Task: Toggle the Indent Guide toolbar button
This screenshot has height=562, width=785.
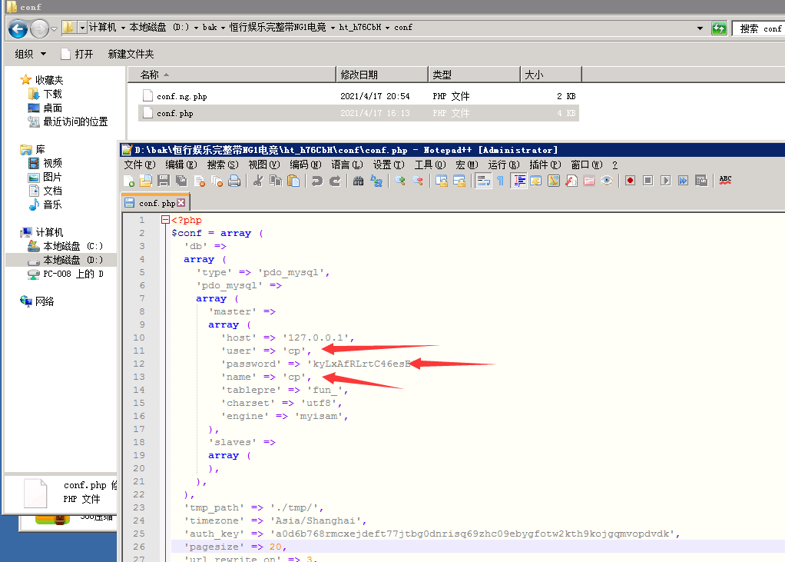Action: [x=518, y=181]
